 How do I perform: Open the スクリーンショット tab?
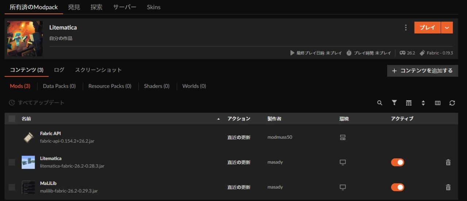(99, 70)
